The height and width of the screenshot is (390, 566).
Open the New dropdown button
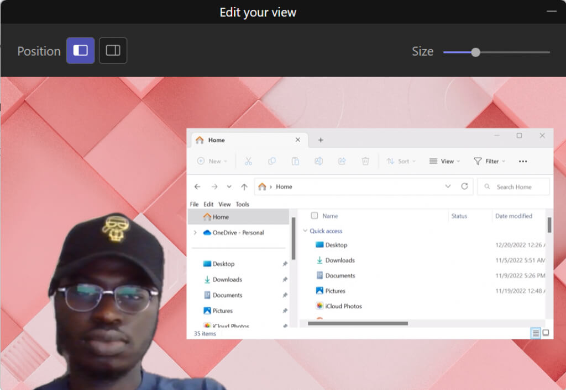click(x=212, y=161)
